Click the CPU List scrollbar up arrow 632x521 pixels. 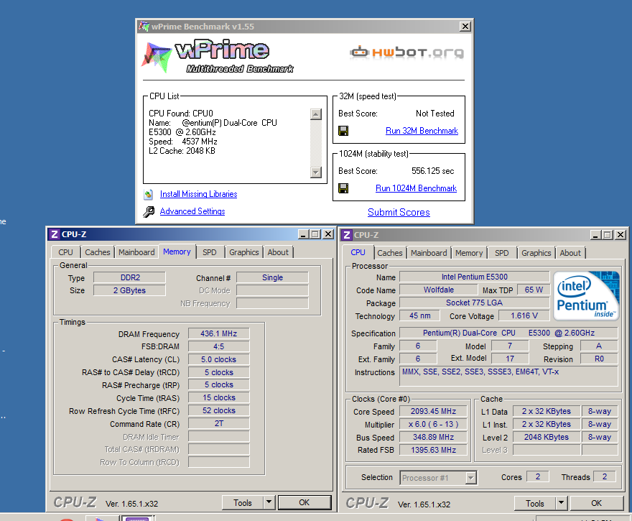316,114
